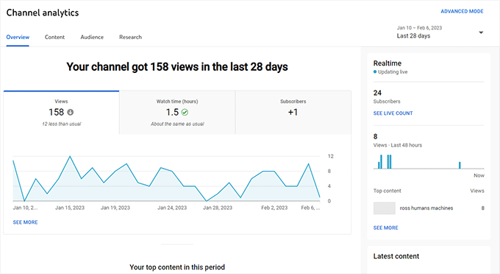Click the 'About the same as usual' text

point(177,124)
